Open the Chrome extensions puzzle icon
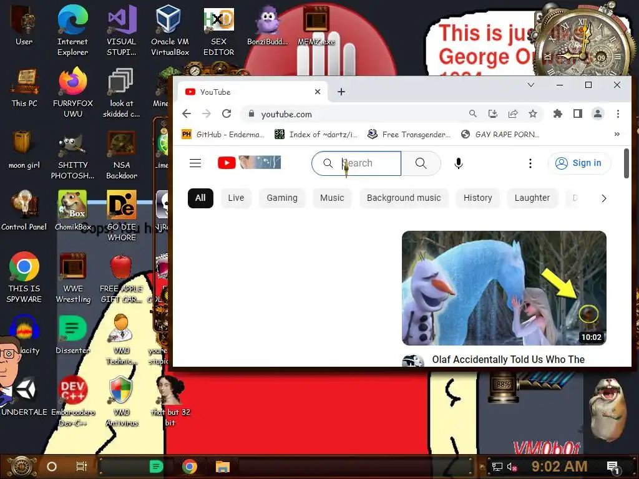639x479 pixels. (557, 114)
